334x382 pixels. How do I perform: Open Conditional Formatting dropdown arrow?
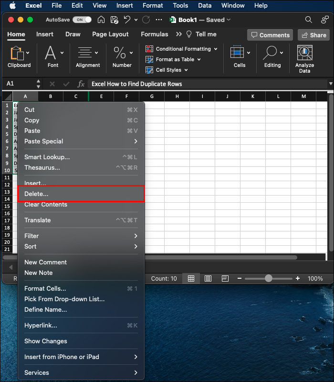click(216, 49)
